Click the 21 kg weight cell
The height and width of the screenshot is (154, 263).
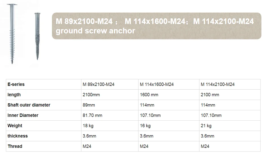click(206, 126)
